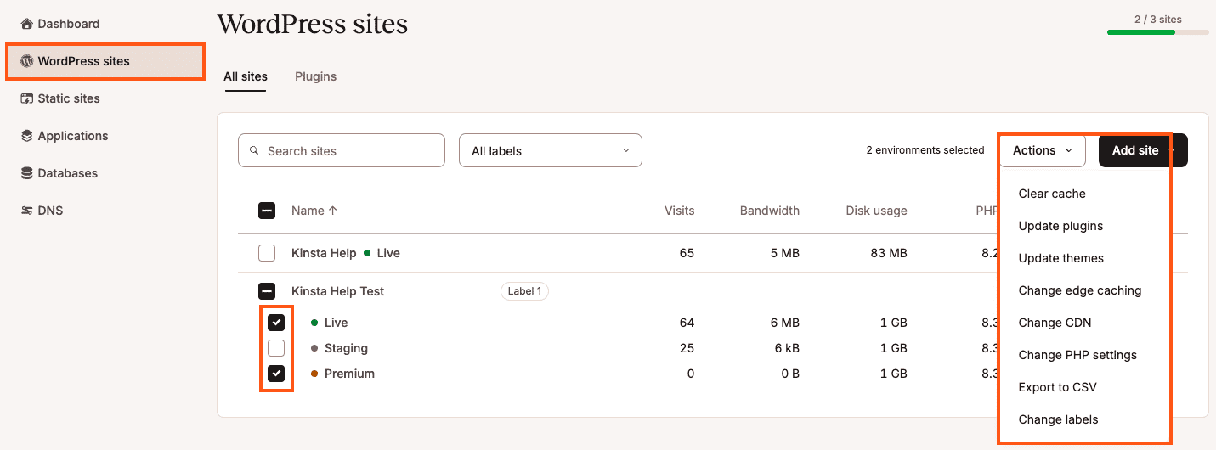Click the Dashboard home icon
Screen dimensions: 1216x450
pyautogui.click(x=26, y=24)
